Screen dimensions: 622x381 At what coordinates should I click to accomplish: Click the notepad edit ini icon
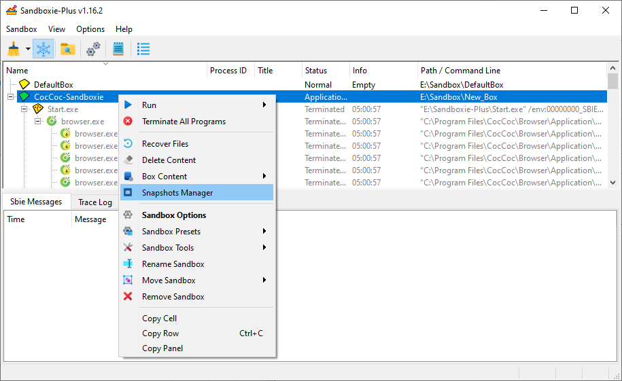tap(118, 49)
